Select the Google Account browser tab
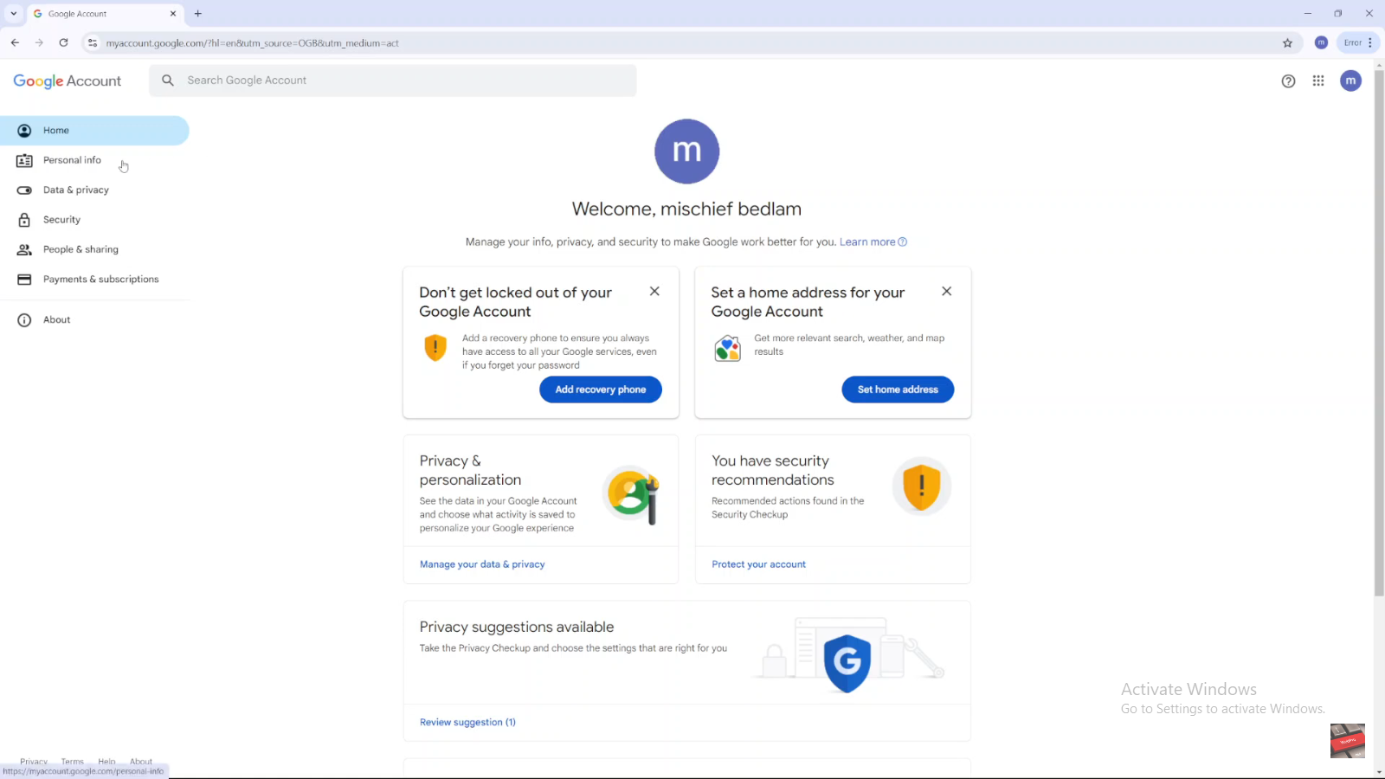Image resolution: width=1385 pixels, height=779 pixels. 105,14
